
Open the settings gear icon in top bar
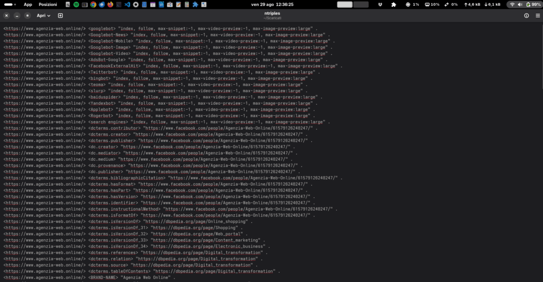pyautogui.click(x=136, y=4)
